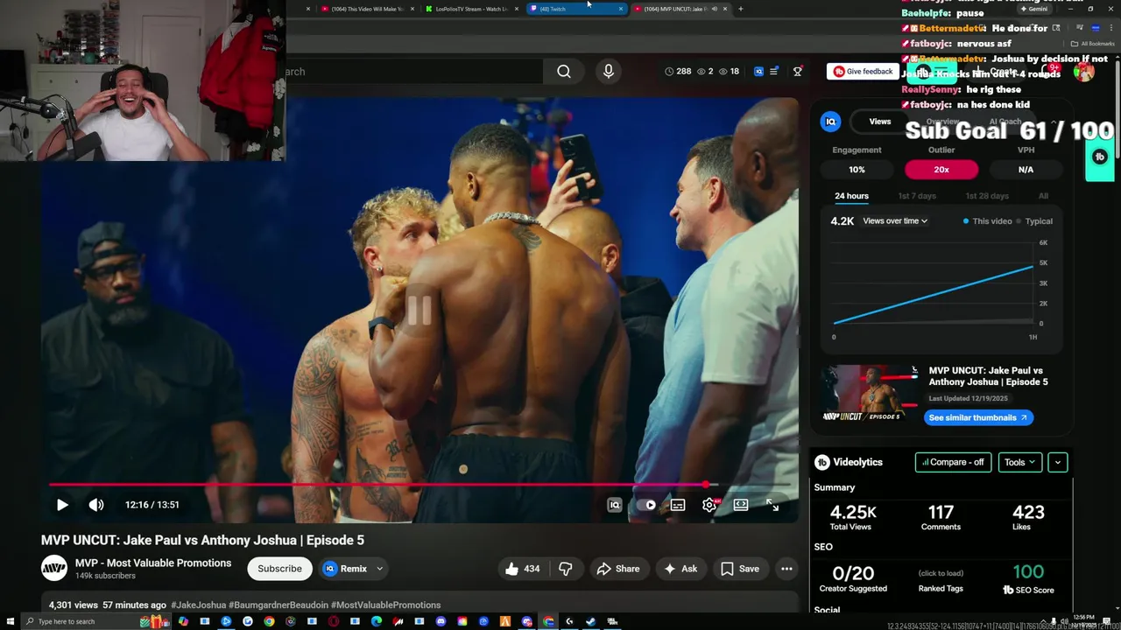This screenshot has width=1121, height=630.
Task: Open MVP channel avatar logo
Action: (54, 569)
